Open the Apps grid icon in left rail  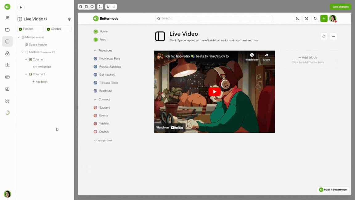pos(7,101)
